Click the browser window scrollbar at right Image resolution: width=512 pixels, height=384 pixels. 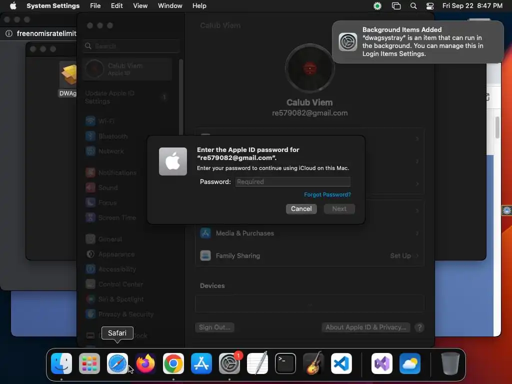[497, 127]
